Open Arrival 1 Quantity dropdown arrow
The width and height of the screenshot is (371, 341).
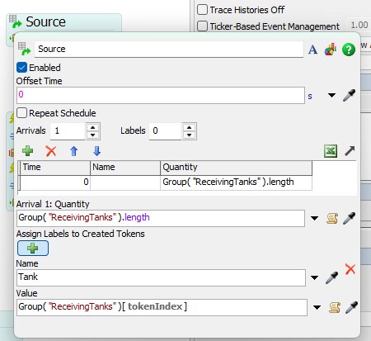pyautogui.click(x=314, y=218)
